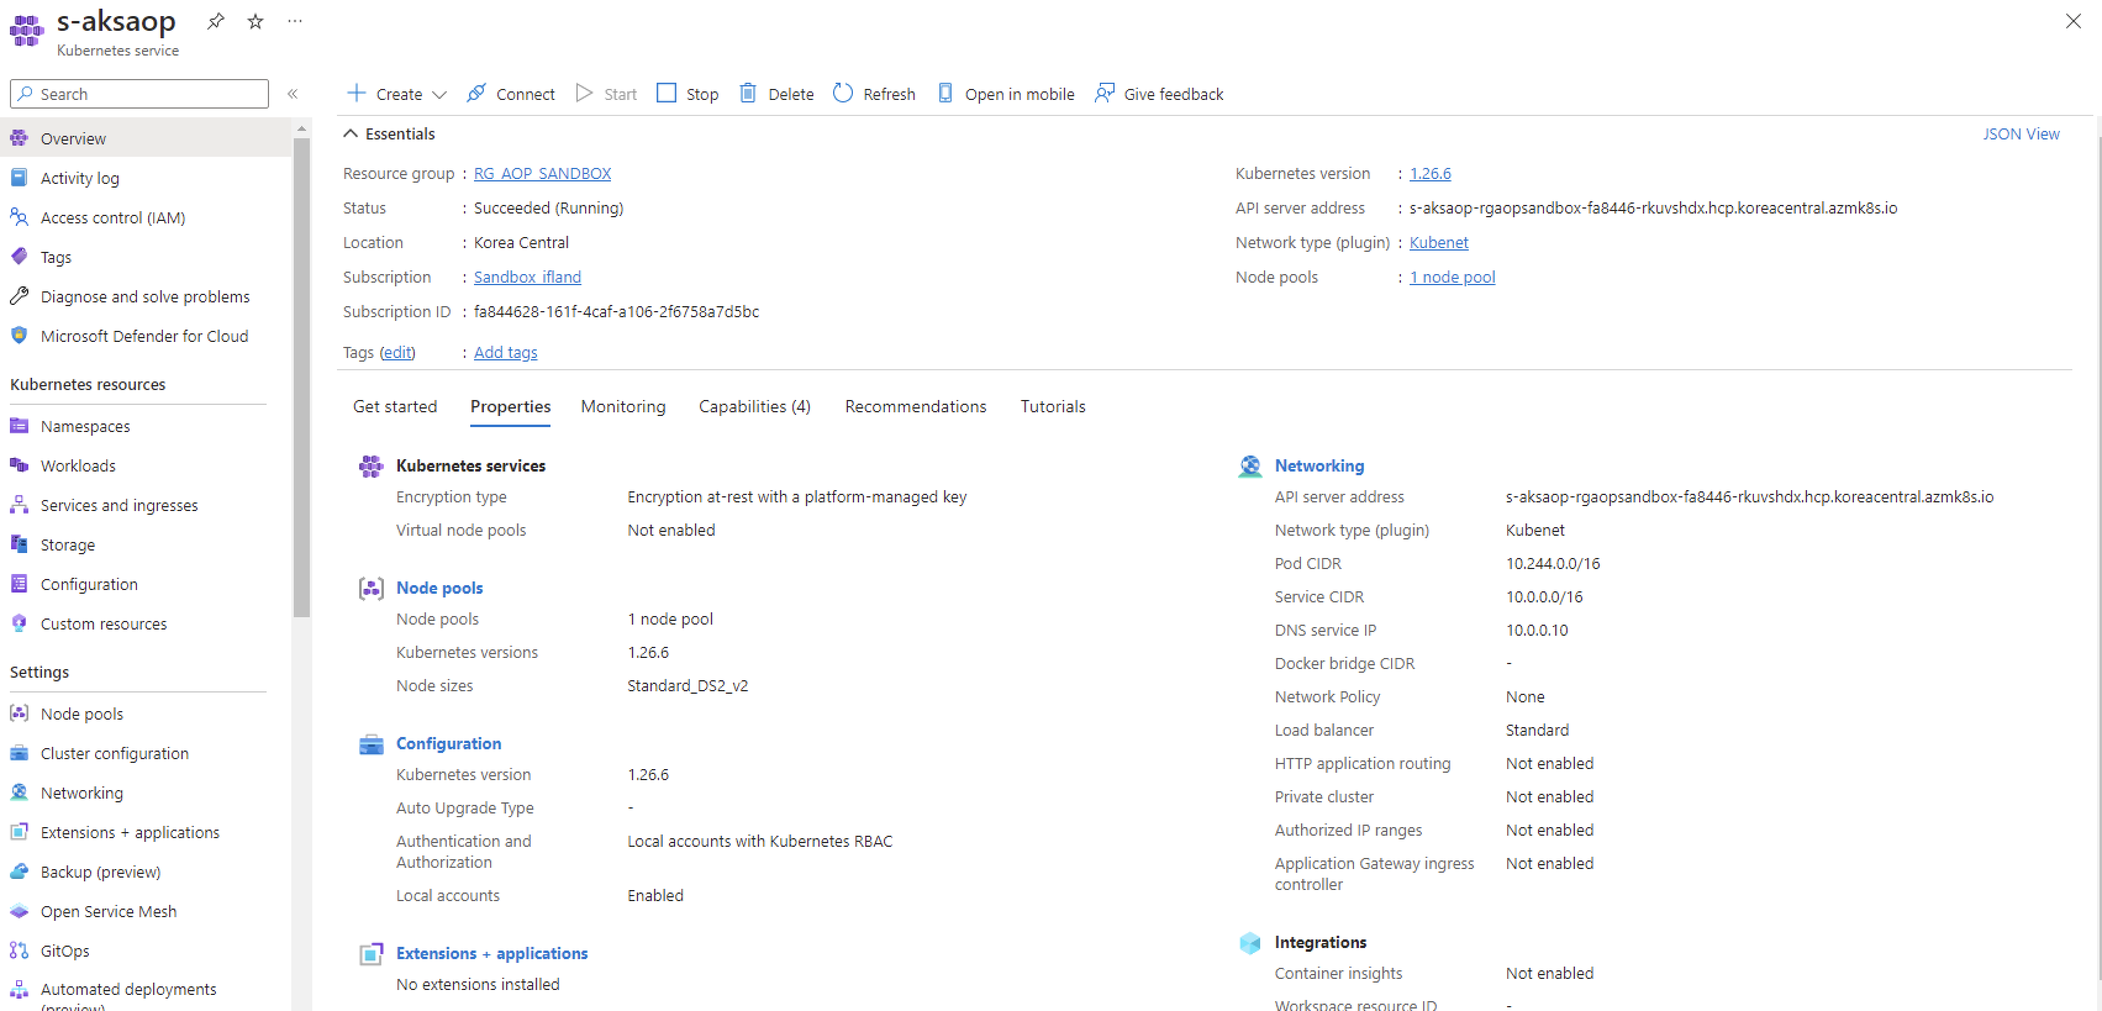The image size is (2102, 1011).
Task: Click the Open in mobile icon
Action: [945, 93]
